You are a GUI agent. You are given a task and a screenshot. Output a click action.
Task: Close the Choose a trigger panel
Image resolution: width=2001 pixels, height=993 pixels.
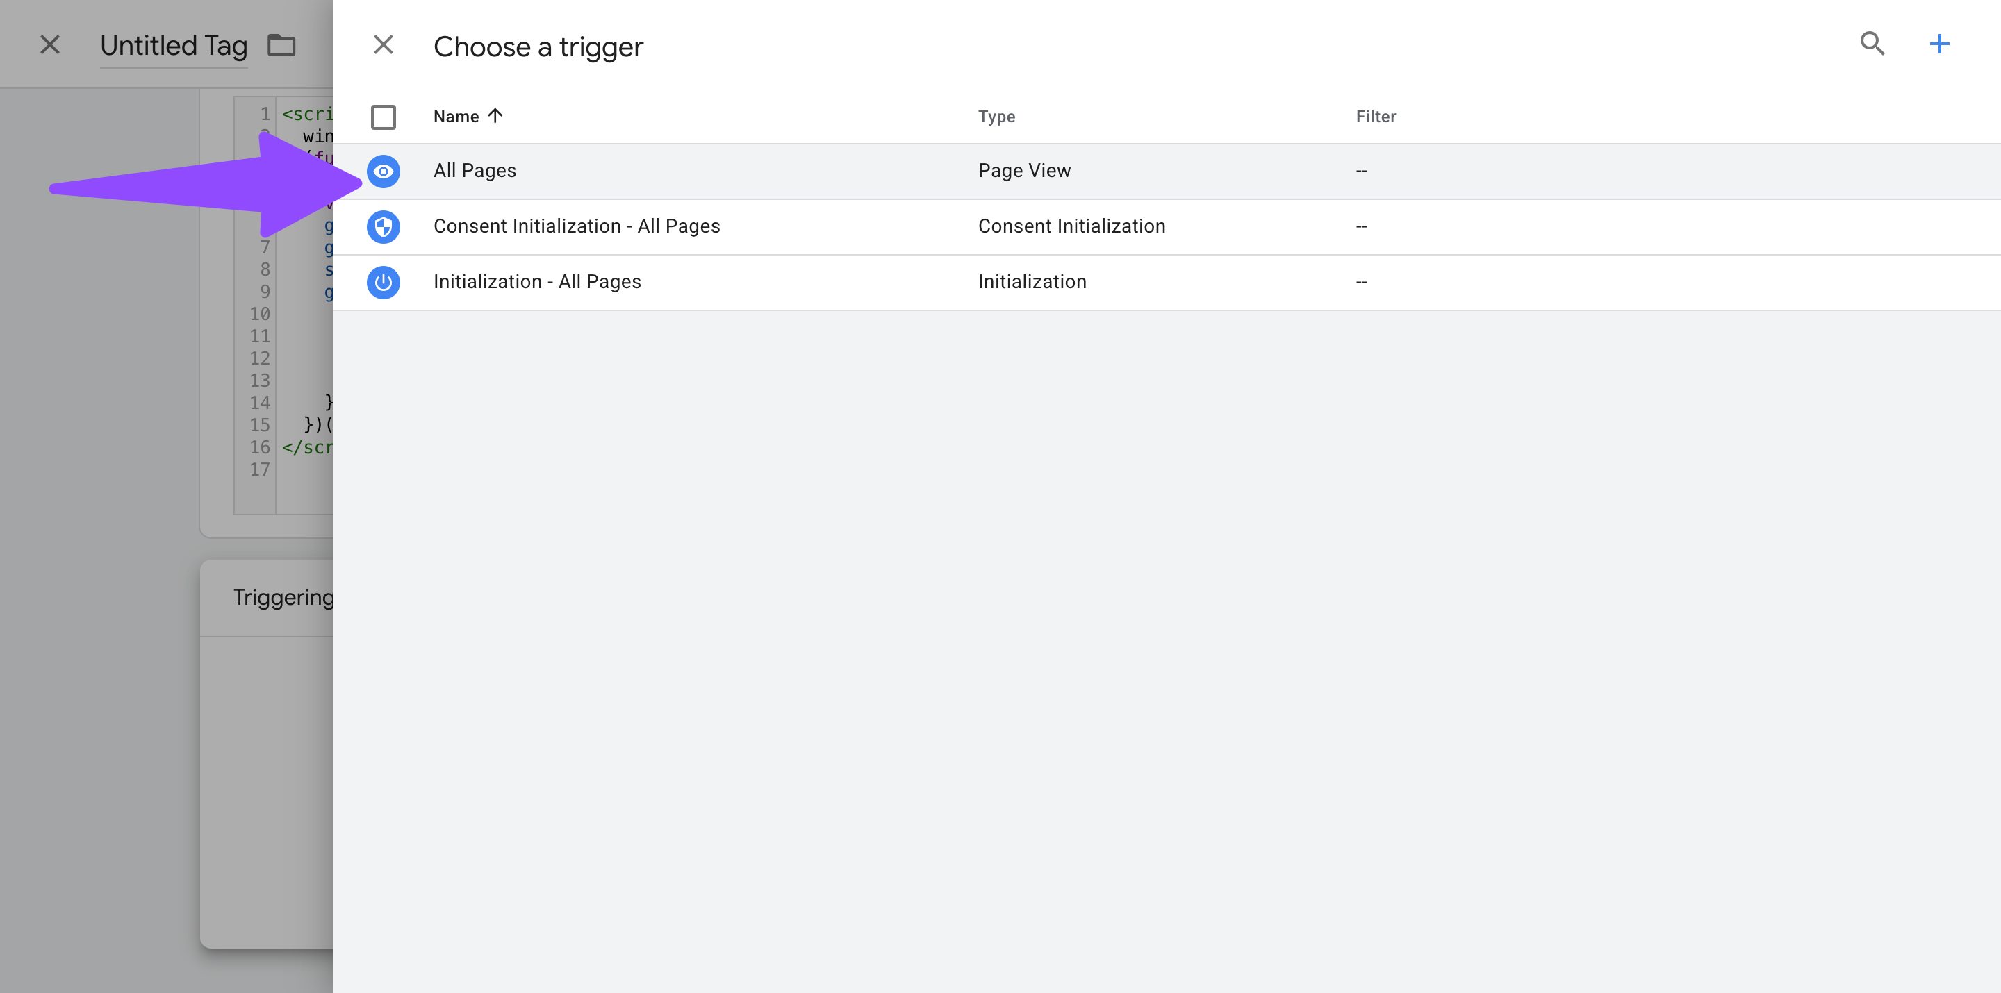coord(383,45)
